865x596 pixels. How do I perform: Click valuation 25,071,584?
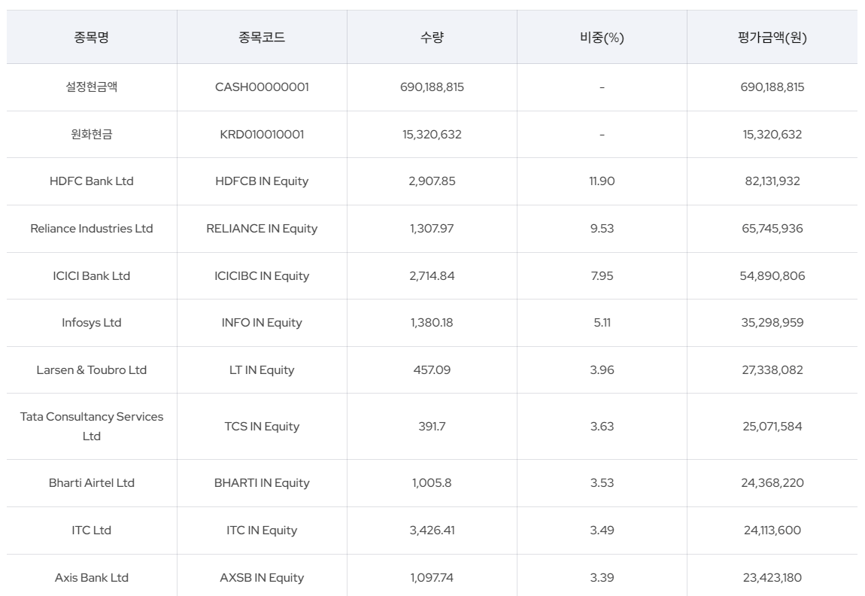pos(772,427)
